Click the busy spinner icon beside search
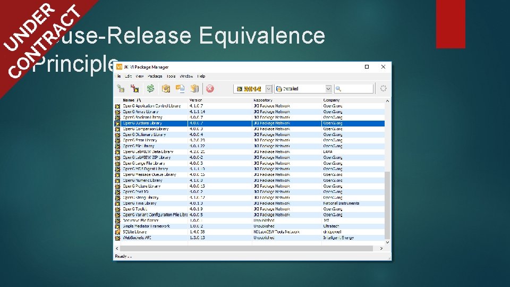The image size is (510, 287). tap(383, 88)
